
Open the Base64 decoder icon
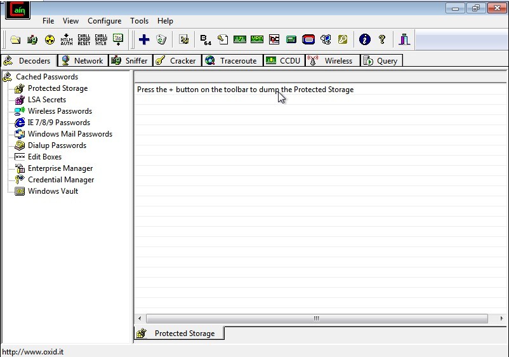pos(206,39)
